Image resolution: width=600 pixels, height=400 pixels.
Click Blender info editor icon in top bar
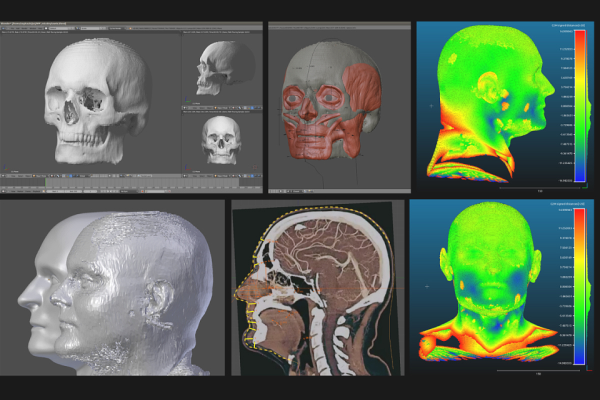pyautogui.click(x=3, y=28)
